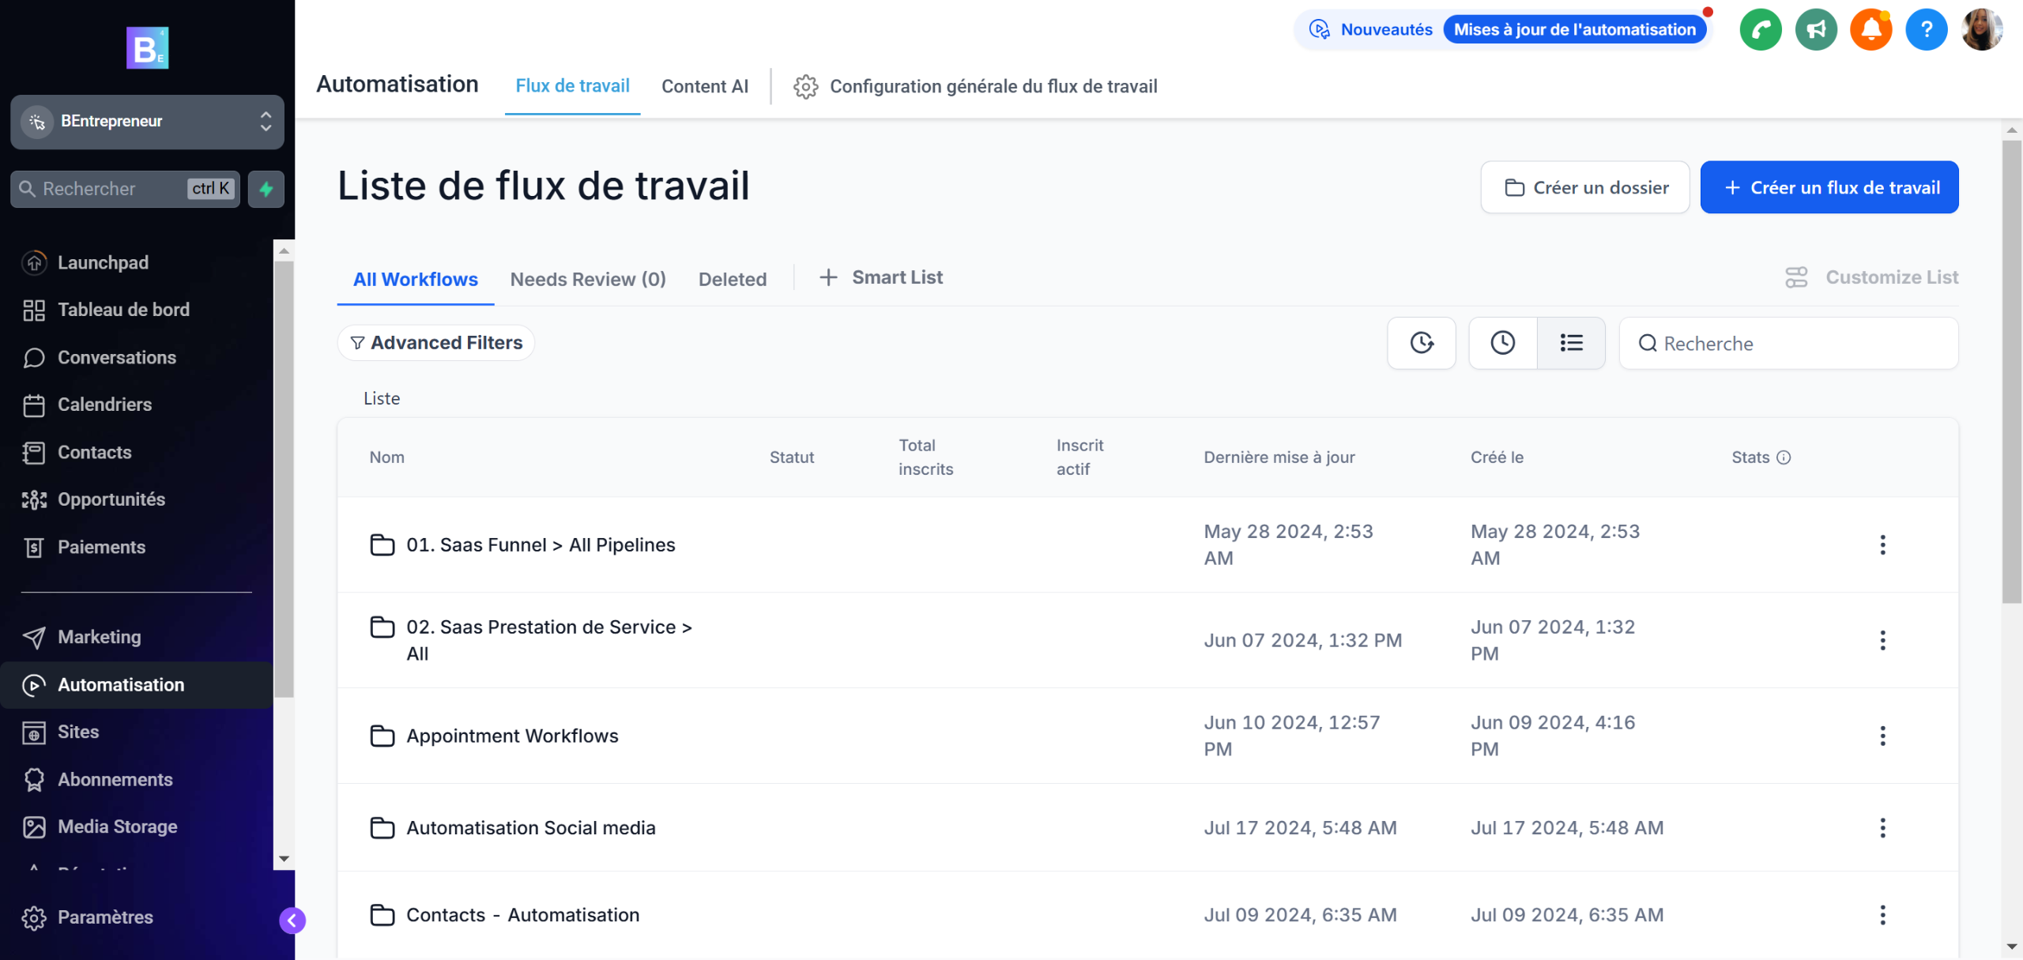Toggle the clock-with-arrow history view button
Image resolution: width=2023 pixels, height=960 pixels.
pos(1422,343)
